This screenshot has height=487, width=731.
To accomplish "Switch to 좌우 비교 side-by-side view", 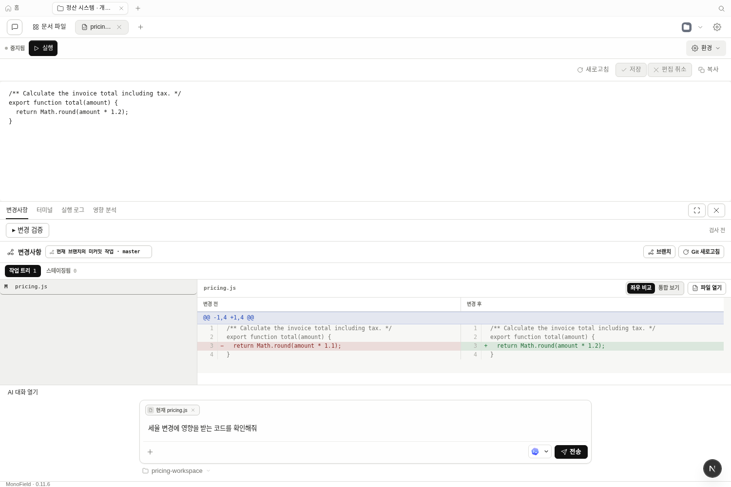I will click(x=641, y=288).
